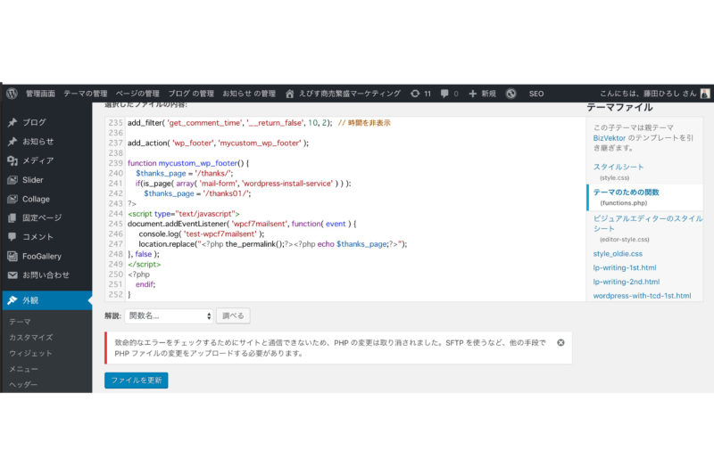This screenshot has height=475, width=714.
Task: Expand the 外観 appearance menu
Action: [31, 300]
